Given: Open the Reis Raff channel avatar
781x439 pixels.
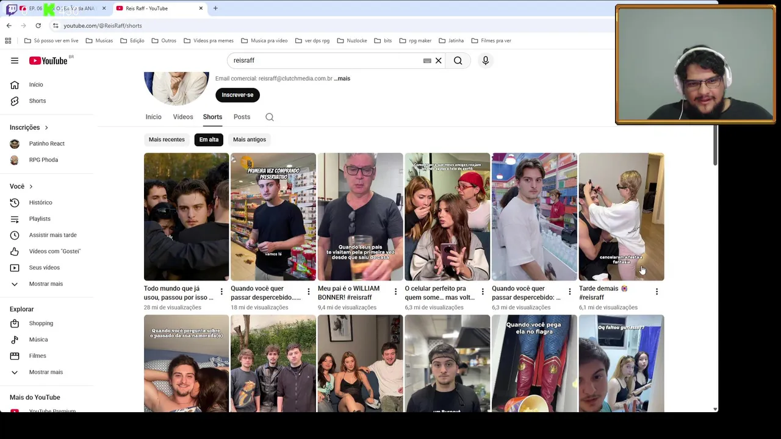Looking at the screenshot, I should (176, 88).
